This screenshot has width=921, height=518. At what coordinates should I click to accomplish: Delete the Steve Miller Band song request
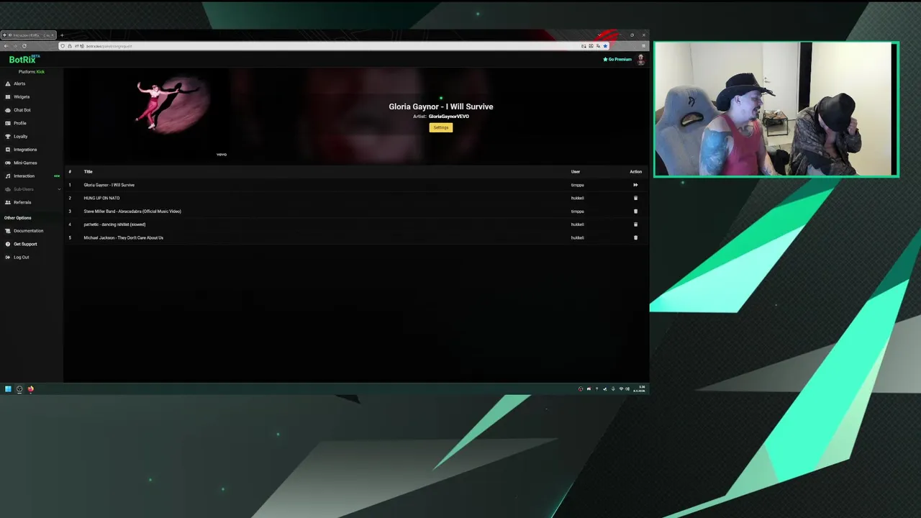[635, 212]
